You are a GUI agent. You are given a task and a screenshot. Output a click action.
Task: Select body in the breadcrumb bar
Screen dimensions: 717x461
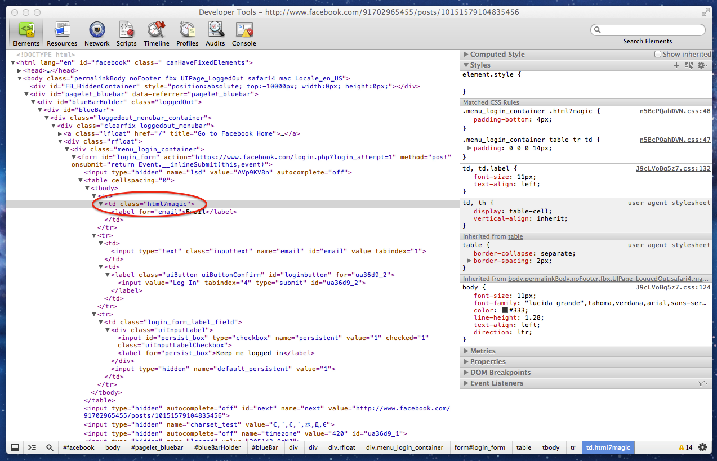coord(113,447)
